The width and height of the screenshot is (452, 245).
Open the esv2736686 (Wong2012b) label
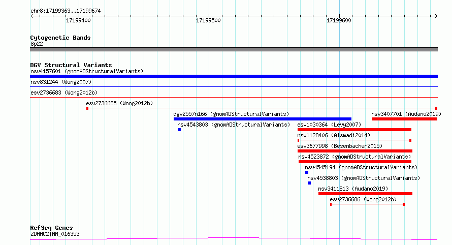(363, 199)
